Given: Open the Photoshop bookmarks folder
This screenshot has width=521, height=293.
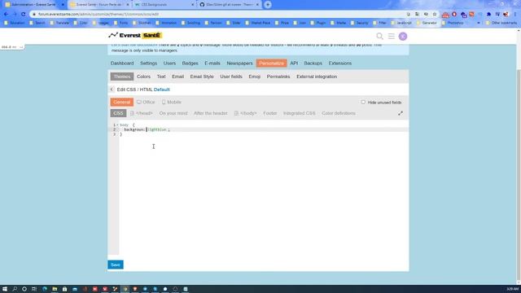Looking at the screenshot, I should pos(453,23).
